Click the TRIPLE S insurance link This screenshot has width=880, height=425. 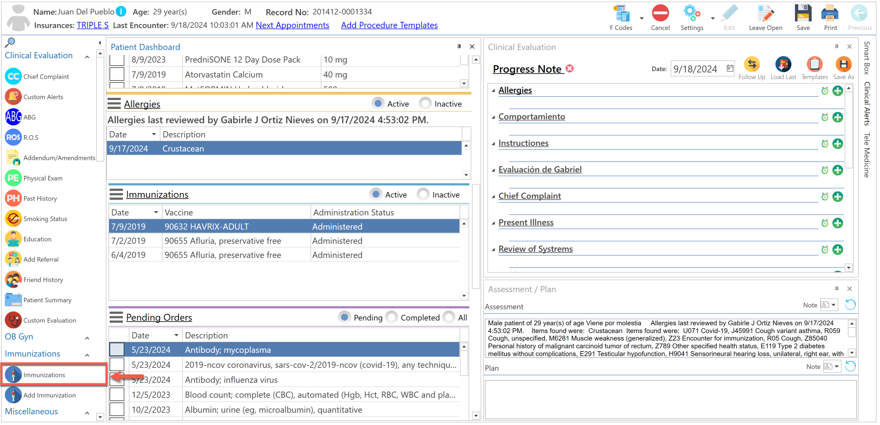coord(92,25)
